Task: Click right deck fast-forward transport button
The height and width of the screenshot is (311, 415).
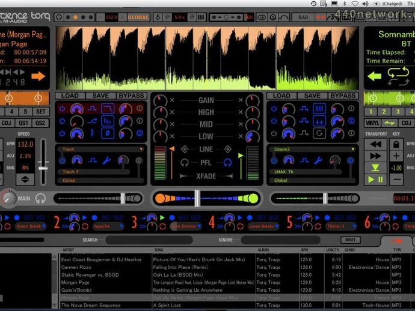Action: (375, 156)
